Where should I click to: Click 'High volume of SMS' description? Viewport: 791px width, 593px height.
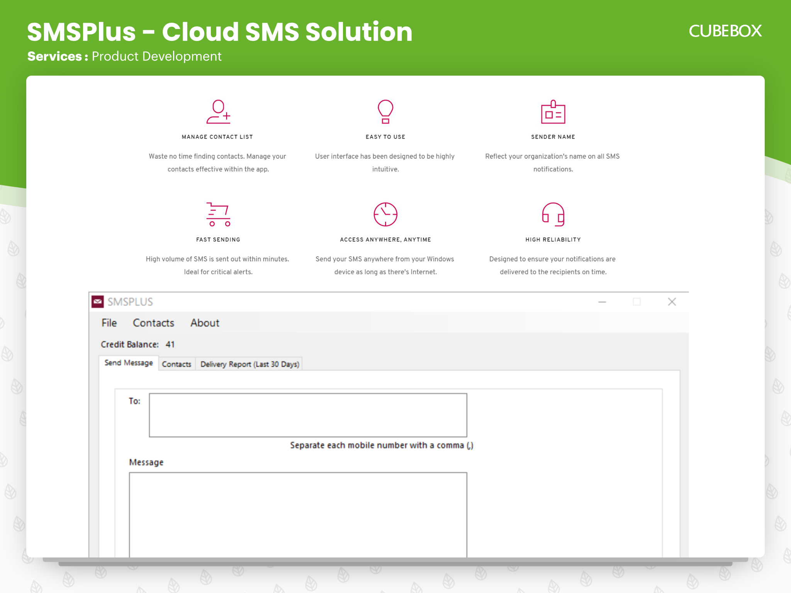pos(217,265)
